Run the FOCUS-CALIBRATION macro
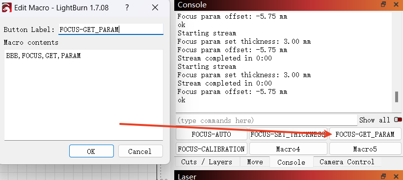The image size is (403, 180). click(x=211, y=149)
